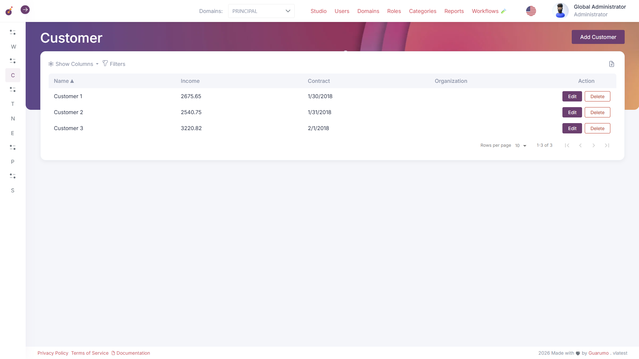
Task: Edit the Customer 2 row
Action: tap(572, 112)
